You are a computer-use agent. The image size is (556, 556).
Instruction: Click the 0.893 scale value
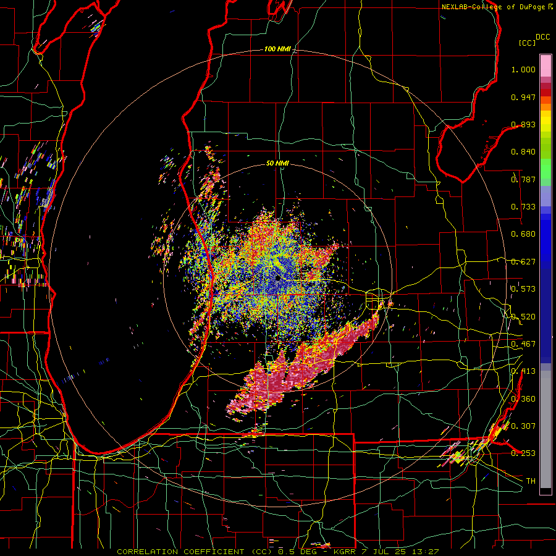pyautogui.click(x=523, y=124)
